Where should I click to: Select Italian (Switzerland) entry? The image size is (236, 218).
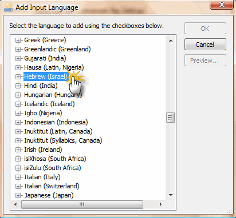pos(52,186)
